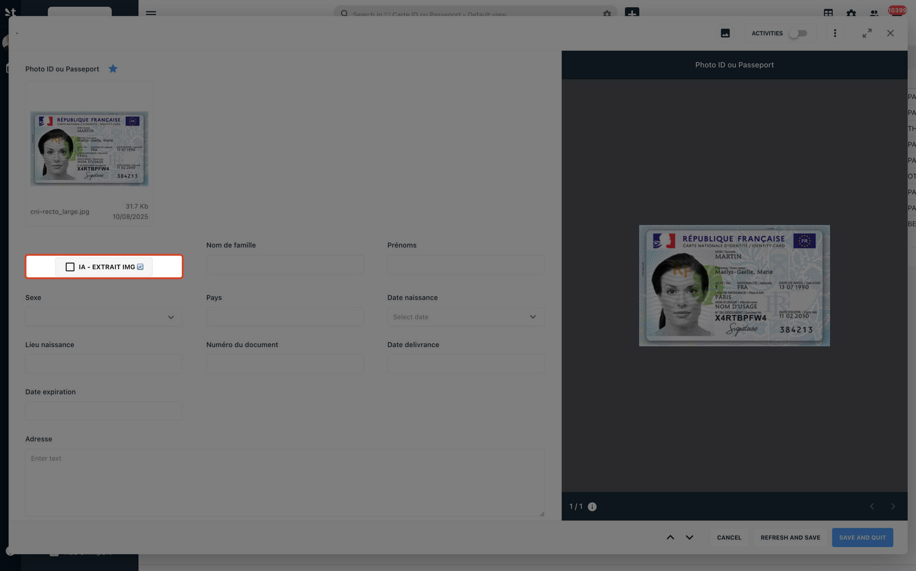Click the image gallery icon in header
This screenshot has height=571, width=916.
point(725,33)
